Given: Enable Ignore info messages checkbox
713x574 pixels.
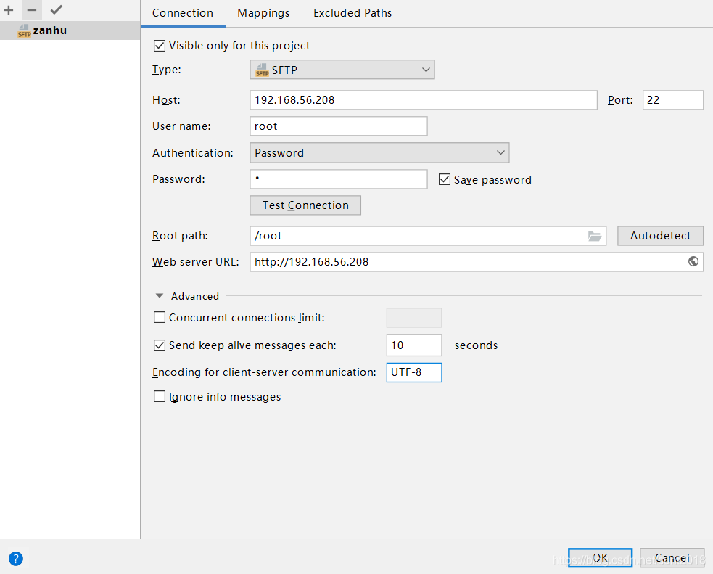Looking at the screenshot, I should (x=159, y=396).
